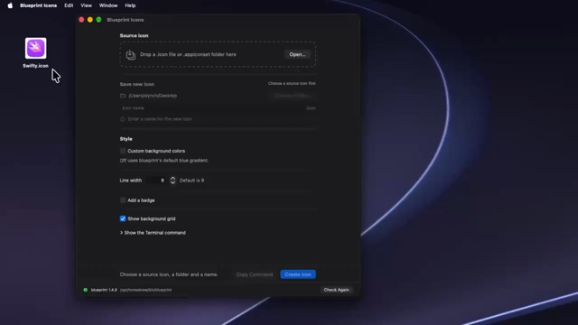Image resolution: width=578 pixels, height=325 pixels.
Task: Click the 'blueprint 1.4.0' version text
Action: point(104,290)
